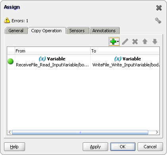Move selected operation down with arrow icon
Image resolution: width=167 pixels, height=155 pixels.
click(155, 41)
